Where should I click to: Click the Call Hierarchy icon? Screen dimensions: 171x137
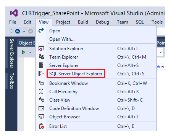point(41,91)
